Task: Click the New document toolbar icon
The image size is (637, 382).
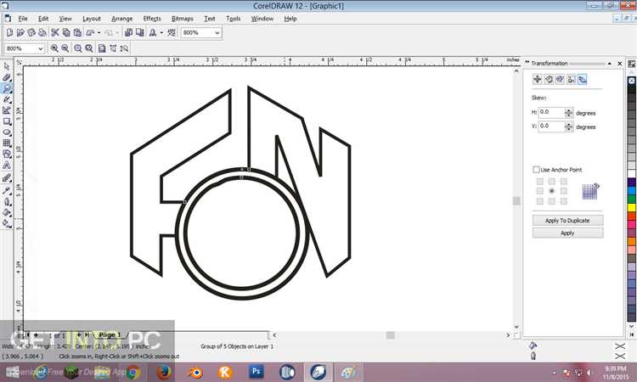Action: [x=9, y=32]
